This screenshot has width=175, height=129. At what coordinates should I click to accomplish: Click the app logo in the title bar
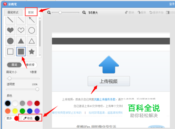5,4
